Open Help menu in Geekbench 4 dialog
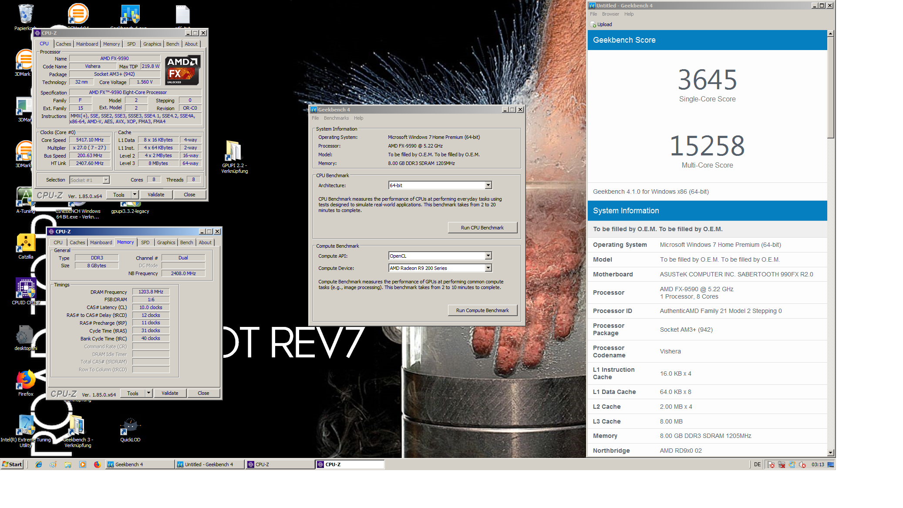903x508 pixels. (358, 118)
